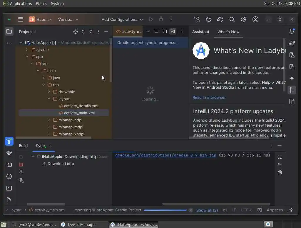Open the Applications menu
The height and width of the screenshot is (228, 301).
(x=21, y=4)
